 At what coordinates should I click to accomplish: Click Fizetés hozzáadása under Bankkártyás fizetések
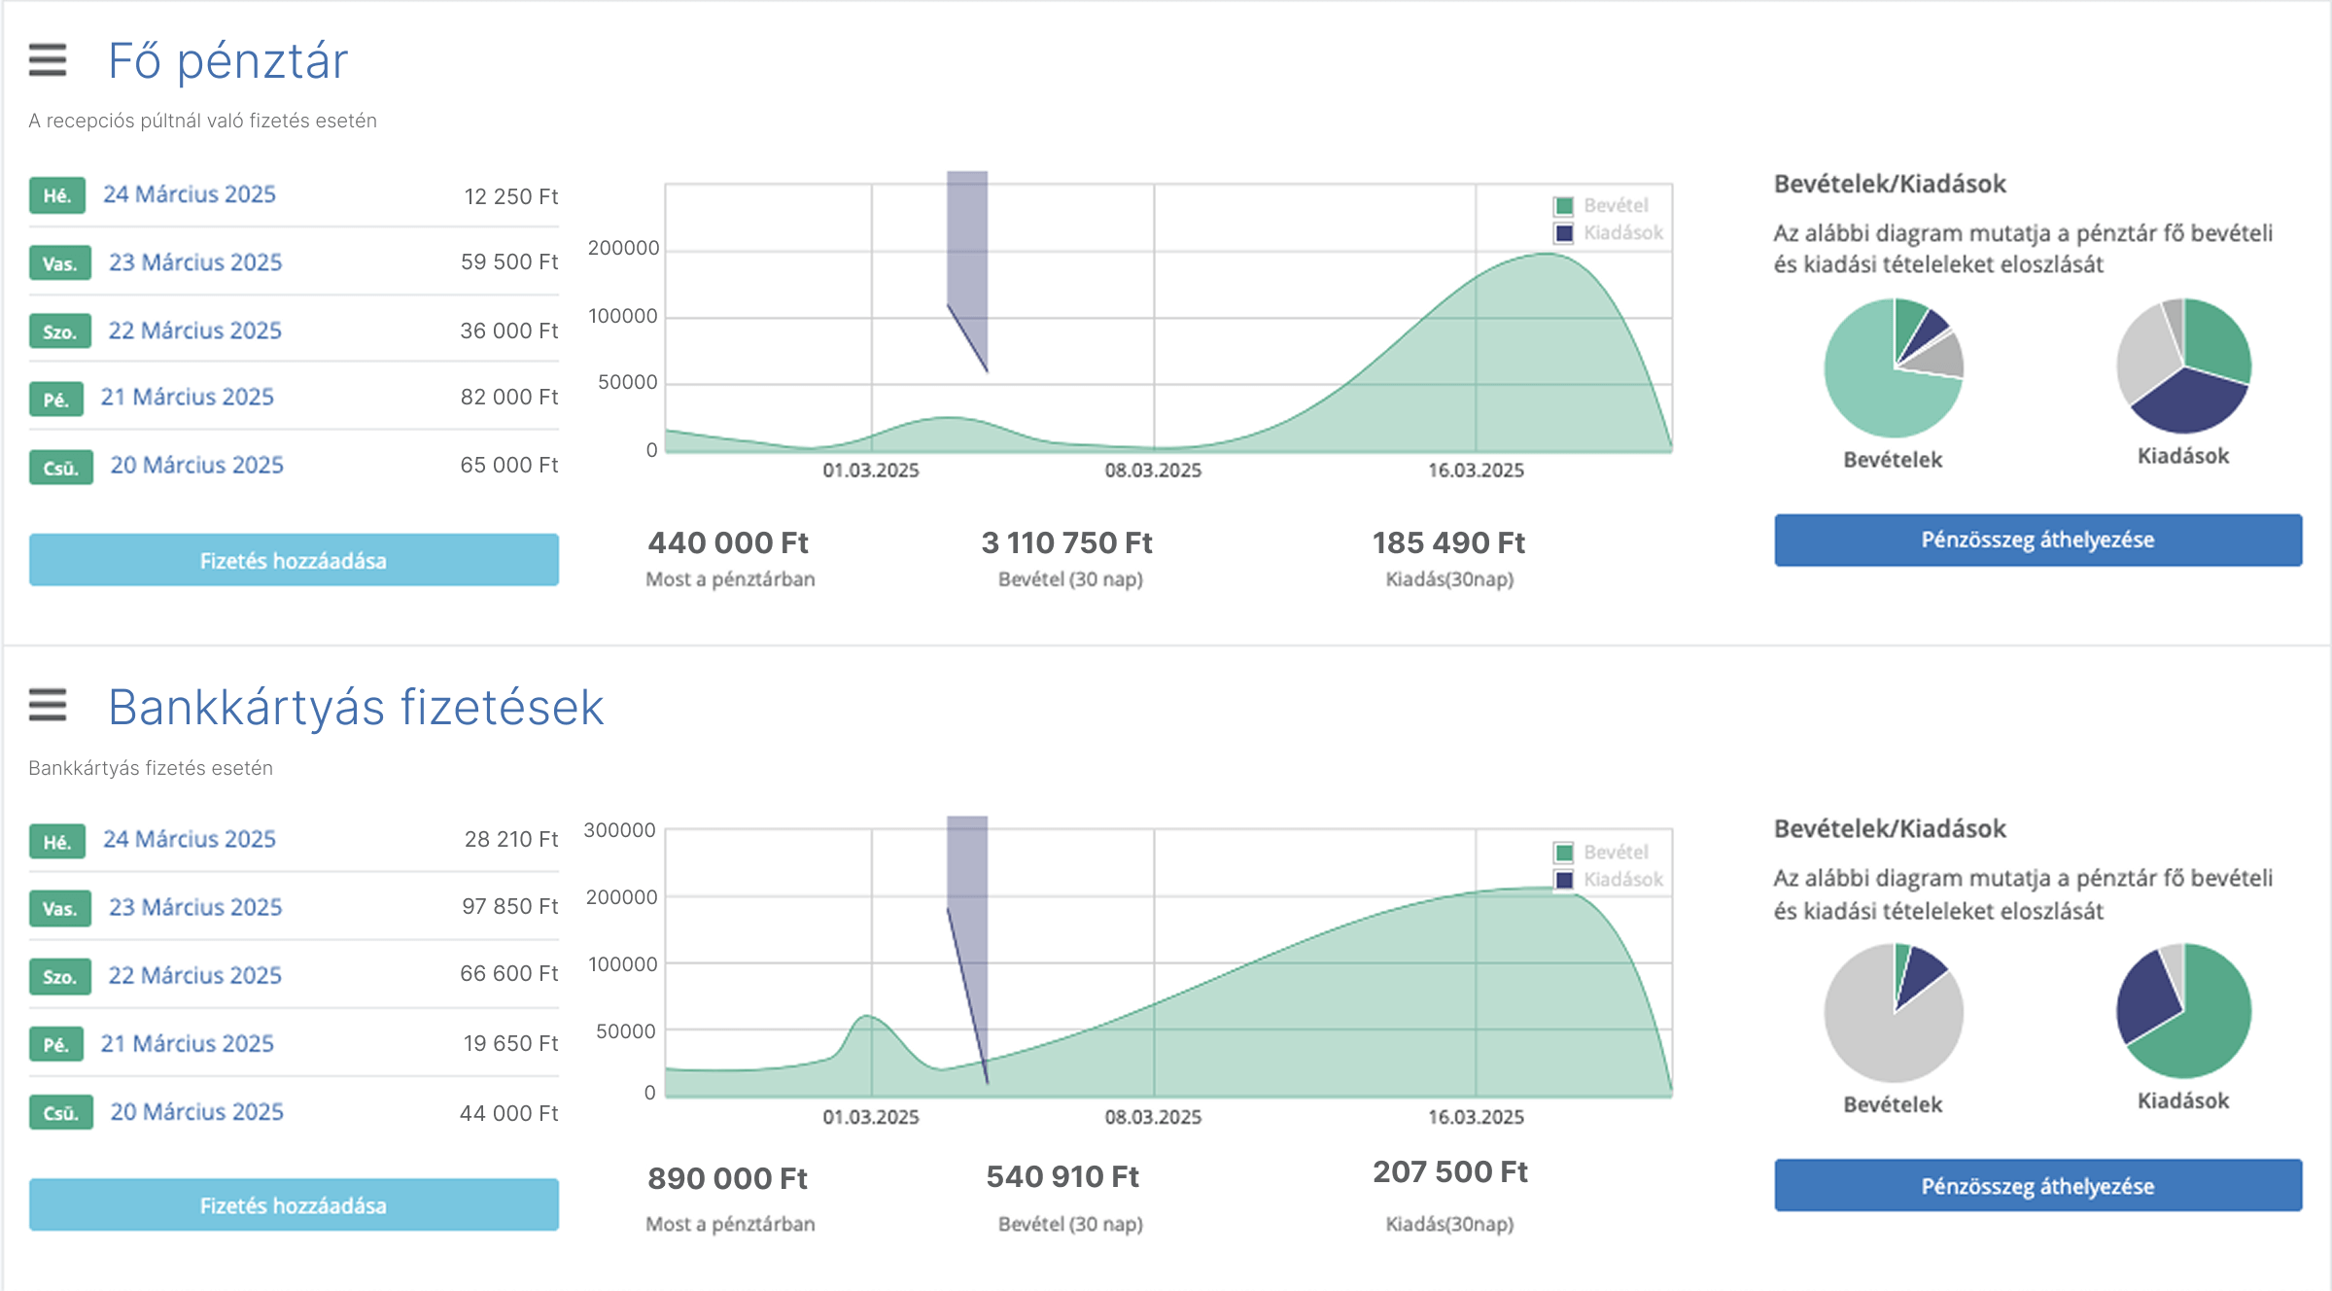point(294,1204)
